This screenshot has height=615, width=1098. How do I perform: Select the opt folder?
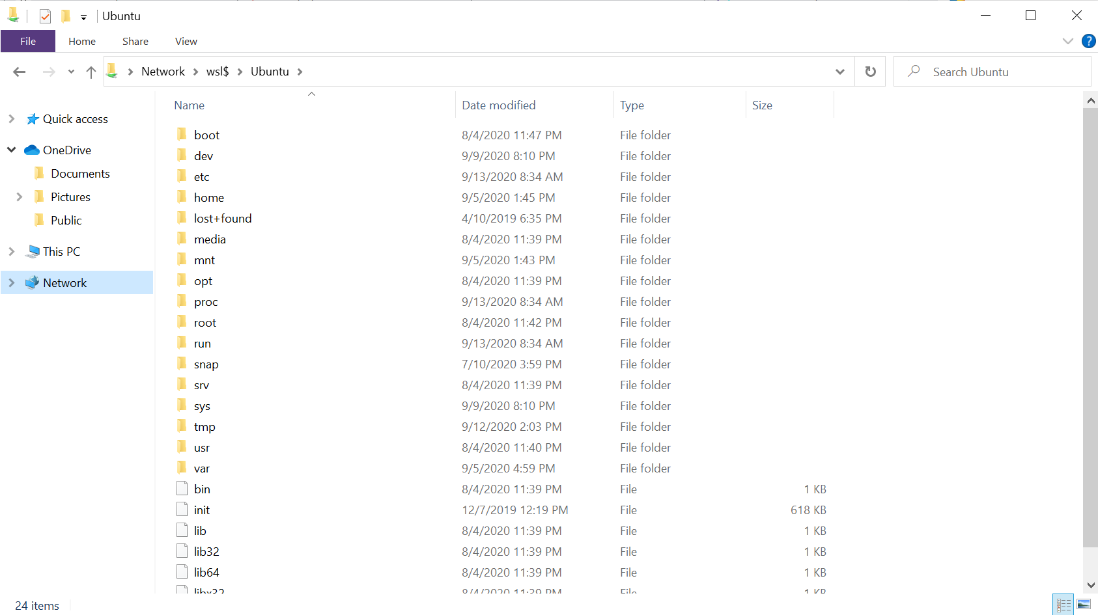(203, 281)
